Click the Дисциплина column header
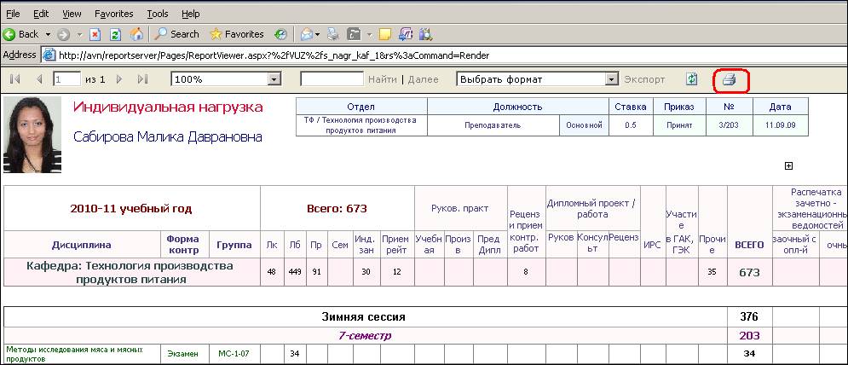Viewport: 848px width, 365px height. (x=82, y=245)
